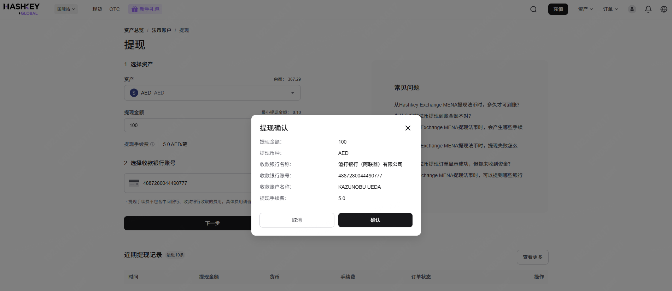Viewport: 672px width, 291px height.
Task: Go to 资产总览 breadcrumb link
Action: pyautogui.click(x=134, y=30)
